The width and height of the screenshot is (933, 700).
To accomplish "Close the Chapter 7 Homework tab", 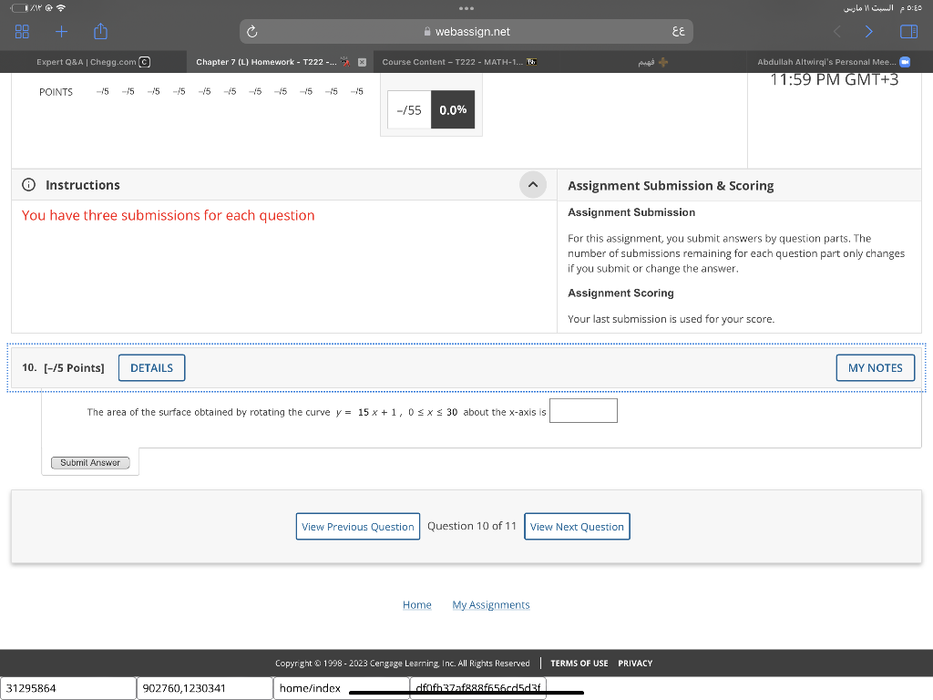I will [363, 61].
